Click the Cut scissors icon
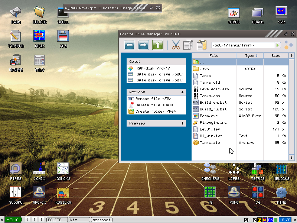Image resolution: width=297 pixels, height=223 pixels. [x=175, y=45]
